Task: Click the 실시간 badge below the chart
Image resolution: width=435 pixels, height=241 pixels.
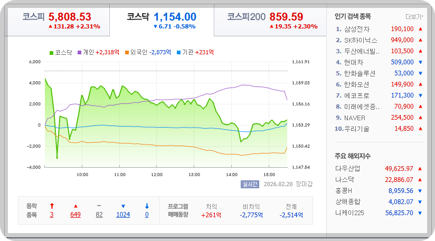Action: pos(250,184)
